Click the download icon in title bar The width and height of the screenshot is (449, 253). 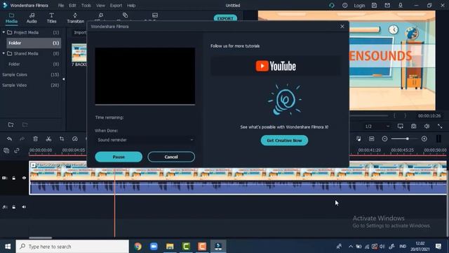[401, 5]
